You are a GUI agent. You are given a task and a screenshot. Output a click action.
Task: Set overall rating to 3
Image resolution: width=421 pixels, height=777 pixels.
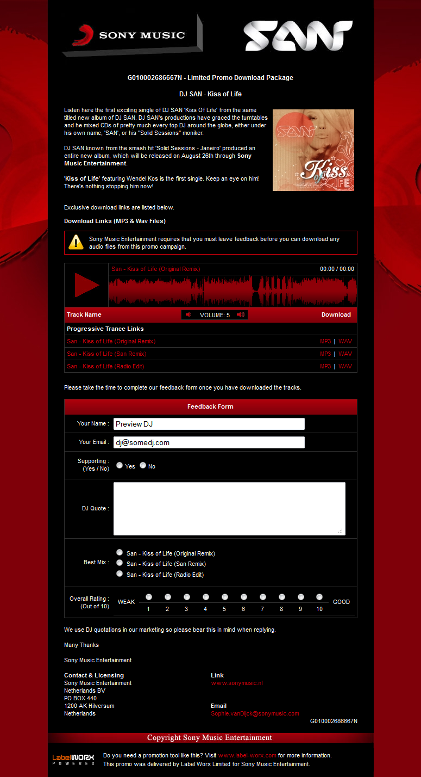pos(186,597)
